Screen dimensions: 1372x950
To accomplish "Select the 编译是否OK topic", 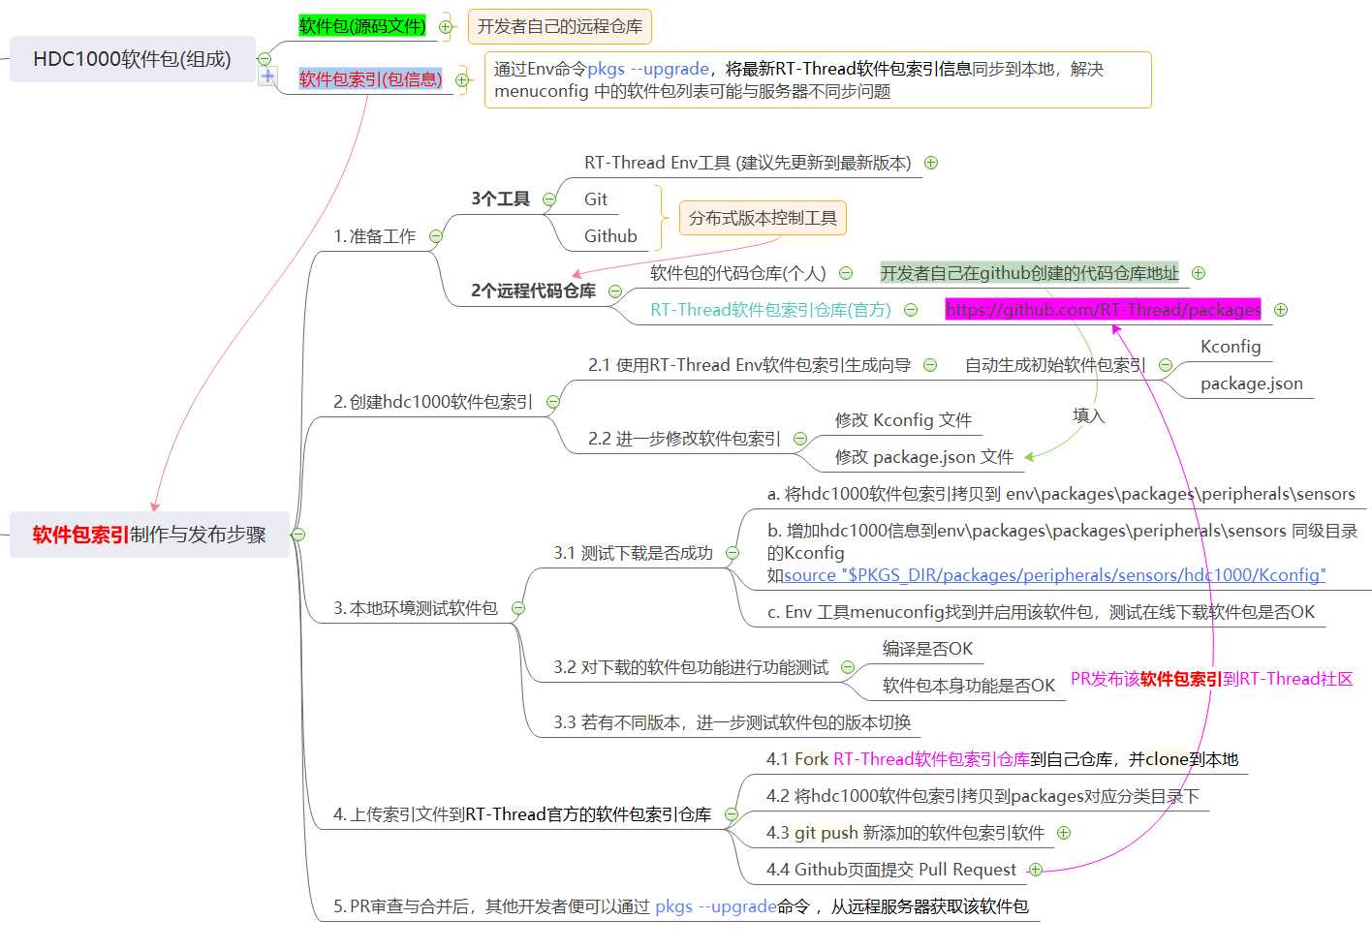I will 927,649.
